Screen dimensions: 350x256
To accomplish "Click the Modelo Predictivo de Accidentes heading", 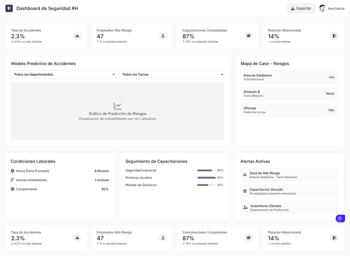I will pyautogui.click(x=43, y=63).
